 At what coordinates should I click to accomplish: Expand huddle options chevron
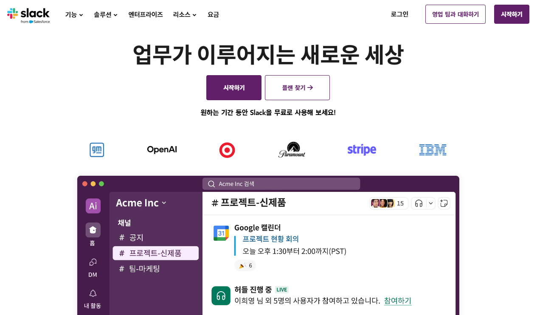point(431,203)
